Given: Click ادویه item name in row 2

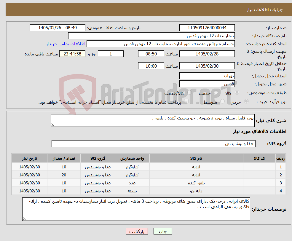Looking at the screenshot, I should [x=196, y=175].
